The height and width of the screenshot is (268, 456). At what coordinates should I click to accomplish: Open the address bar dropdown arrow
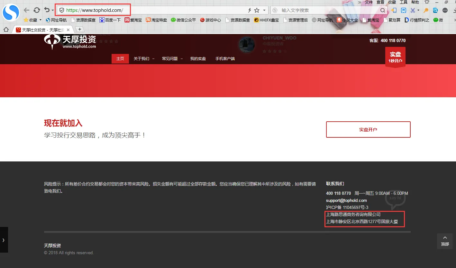pos(264,10)
